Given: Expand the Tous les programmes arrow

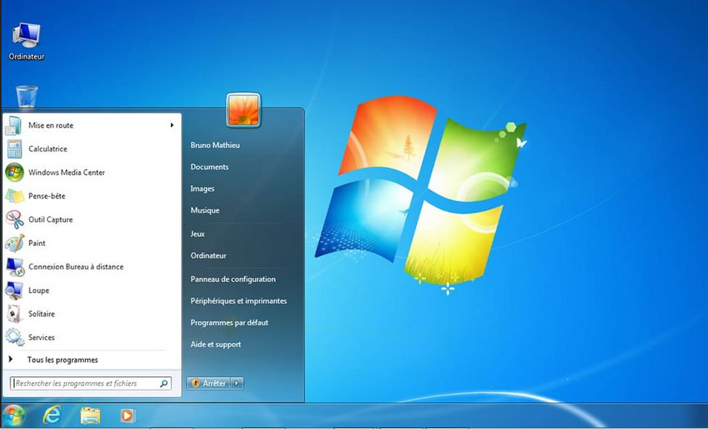Looking at the screenshot, I should coord(11,359).
